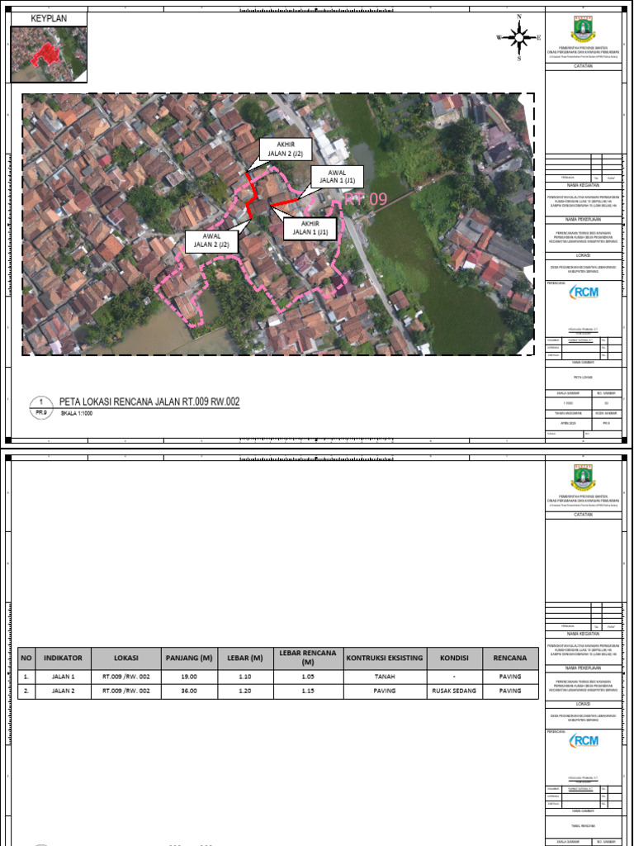Screen dimensions: 634x846
Task: Click the PANJANG (M) column header
Action: click(x=189, y=658)
